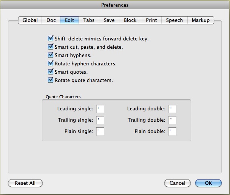The width and height of the screenshot is (230, 195).
Task: Uncheck Rotate quote characters
Action: 51,80
